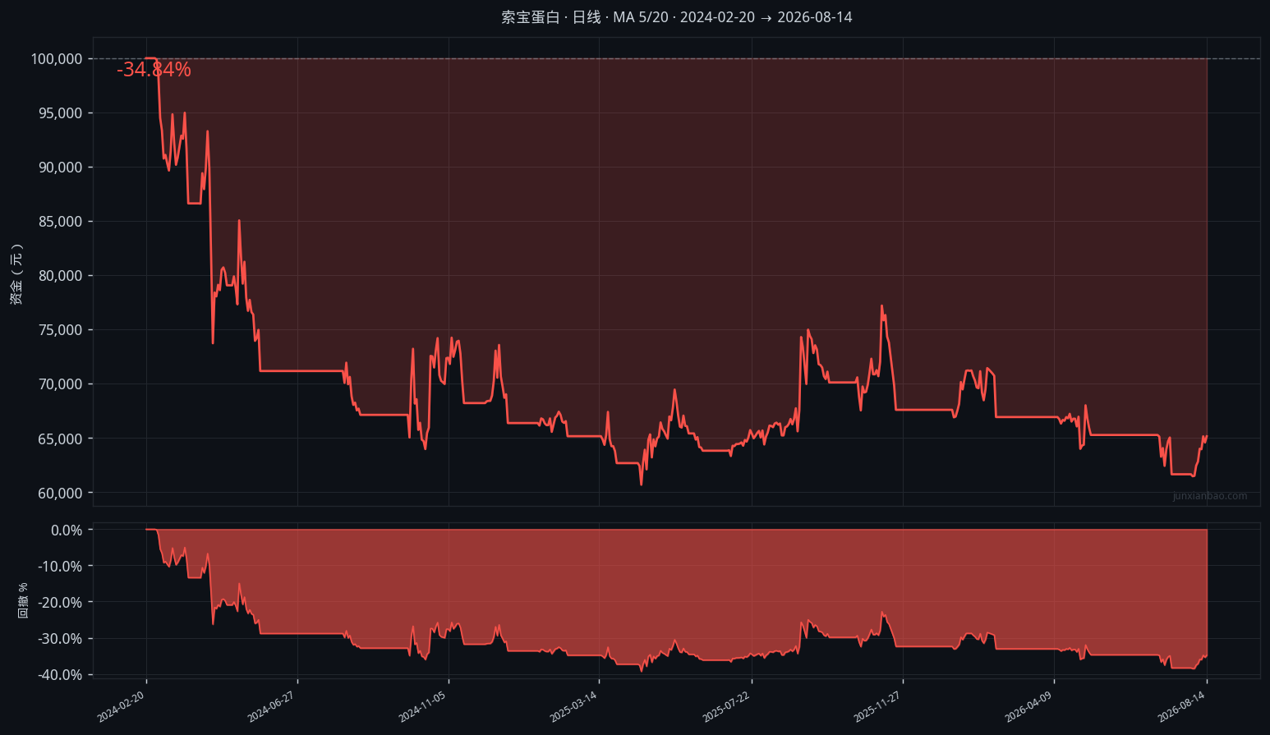Select the 2025-03-14 date tick
This screenshot has width=1270, height=735.
tap(574, 707)
